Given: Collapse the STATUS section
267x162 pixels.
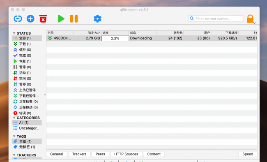Looking at the screenshot, I should coord(14,33).
